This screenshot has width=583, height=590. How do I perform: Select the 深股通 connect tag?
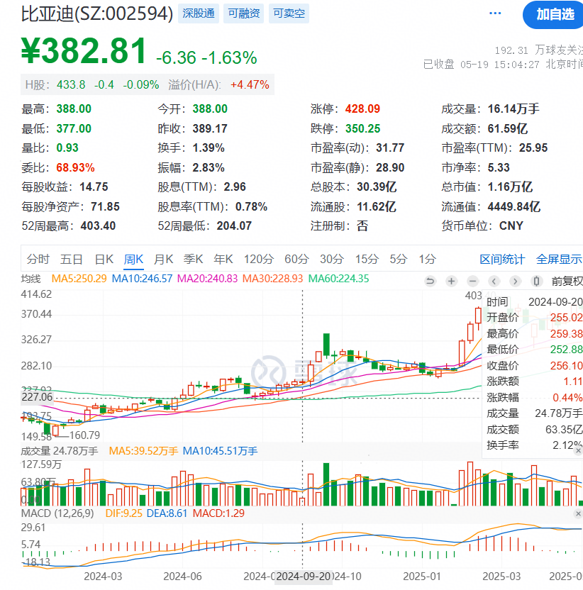click(x=199, y=13)
